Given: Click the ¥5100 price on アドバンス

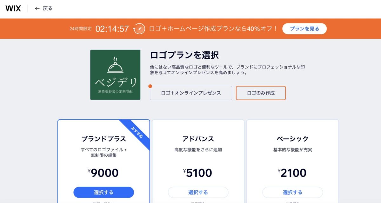Looking at the screenshot, I should tap(198, 173).
